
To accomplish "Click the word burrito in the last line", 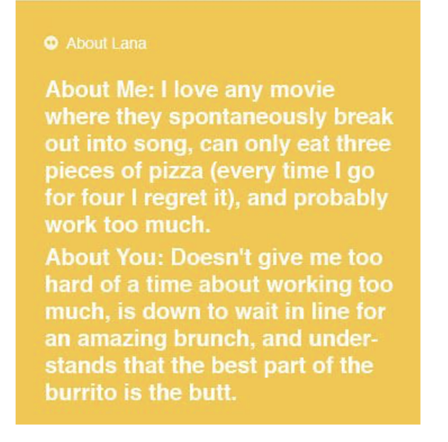I will coord(82,392).
